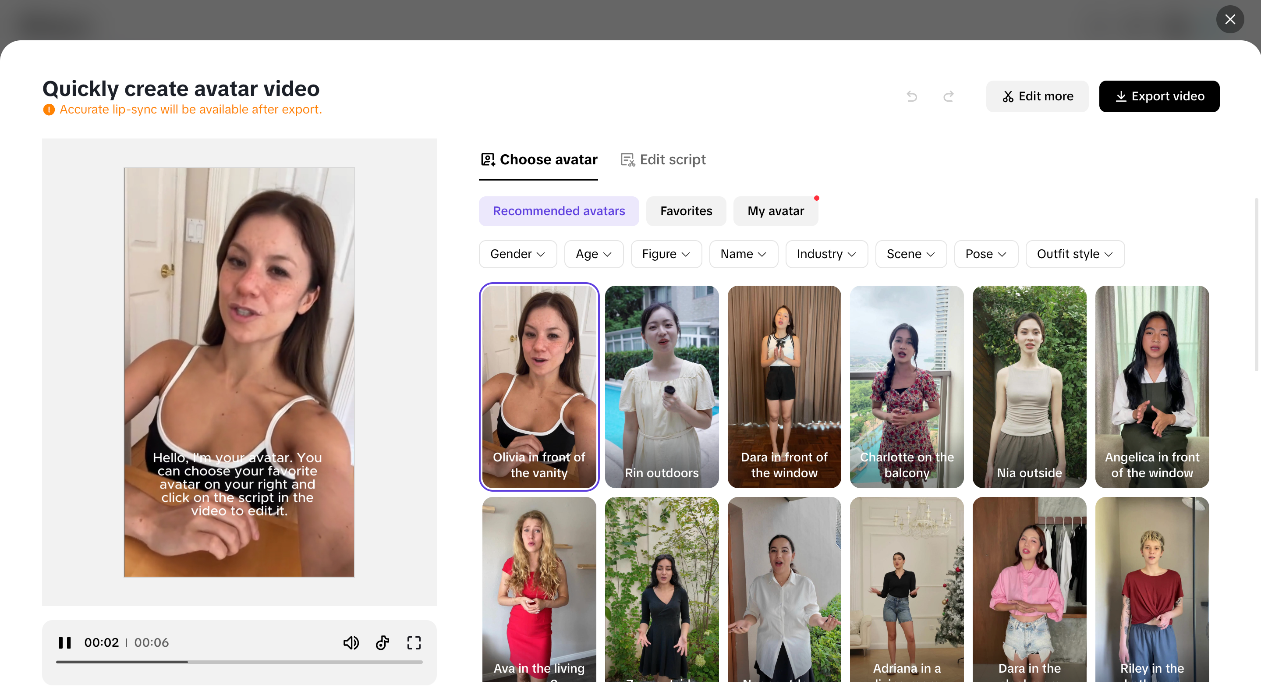The height and width of the screenshot is (695, 1261).
Task: Click the redo arrow icon
Action: (948, 96)
